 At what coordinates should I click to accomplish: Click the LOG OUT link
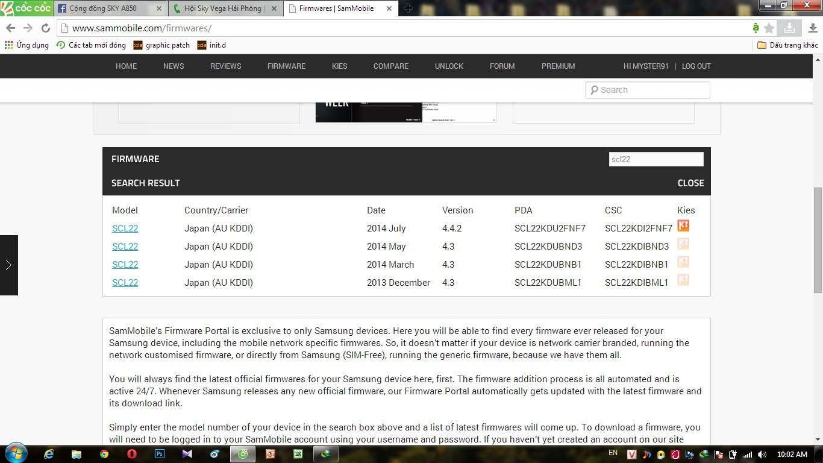point(696,66)
